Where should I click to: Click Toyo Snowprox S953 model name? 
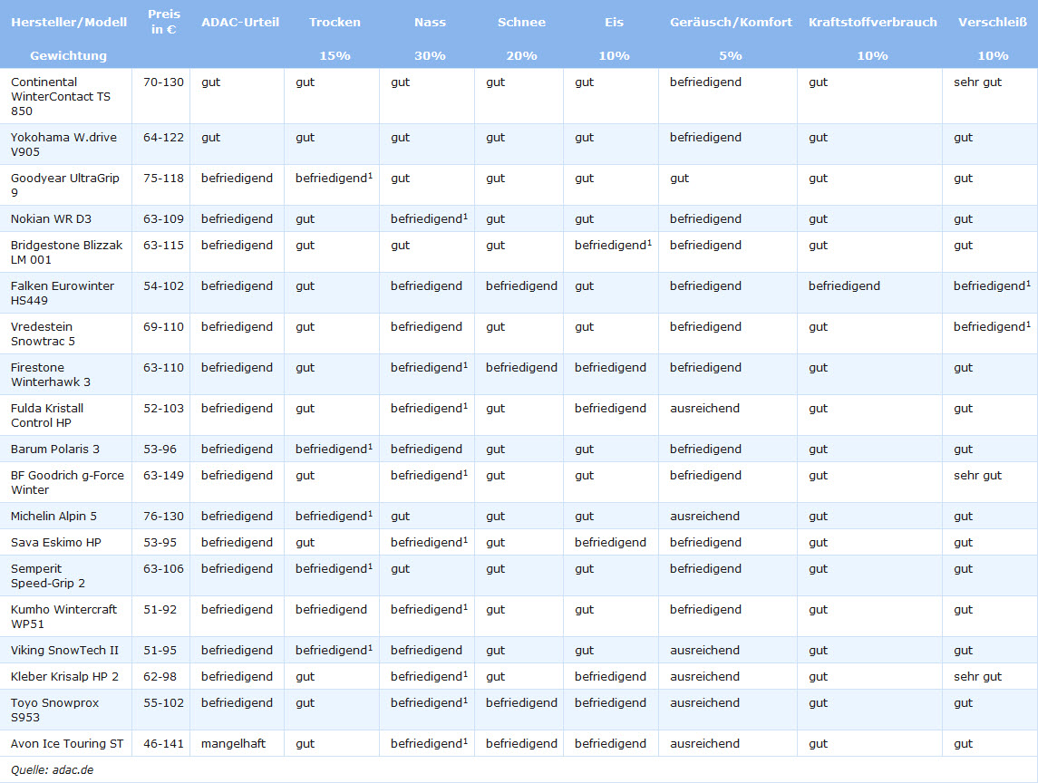click(54, 710)
